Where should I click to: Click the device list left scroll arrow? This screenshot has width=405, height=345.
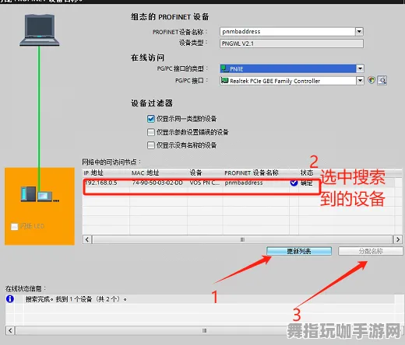pos(87,239)
